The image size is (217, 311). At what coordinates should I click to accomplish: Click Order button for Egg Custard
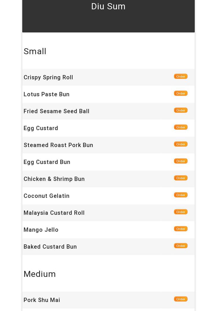pos(181,127)
